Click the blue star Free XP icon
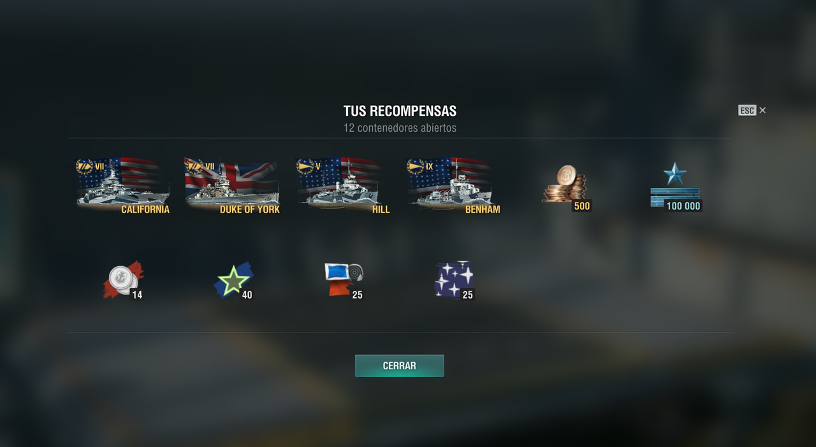 click(674, 185)
